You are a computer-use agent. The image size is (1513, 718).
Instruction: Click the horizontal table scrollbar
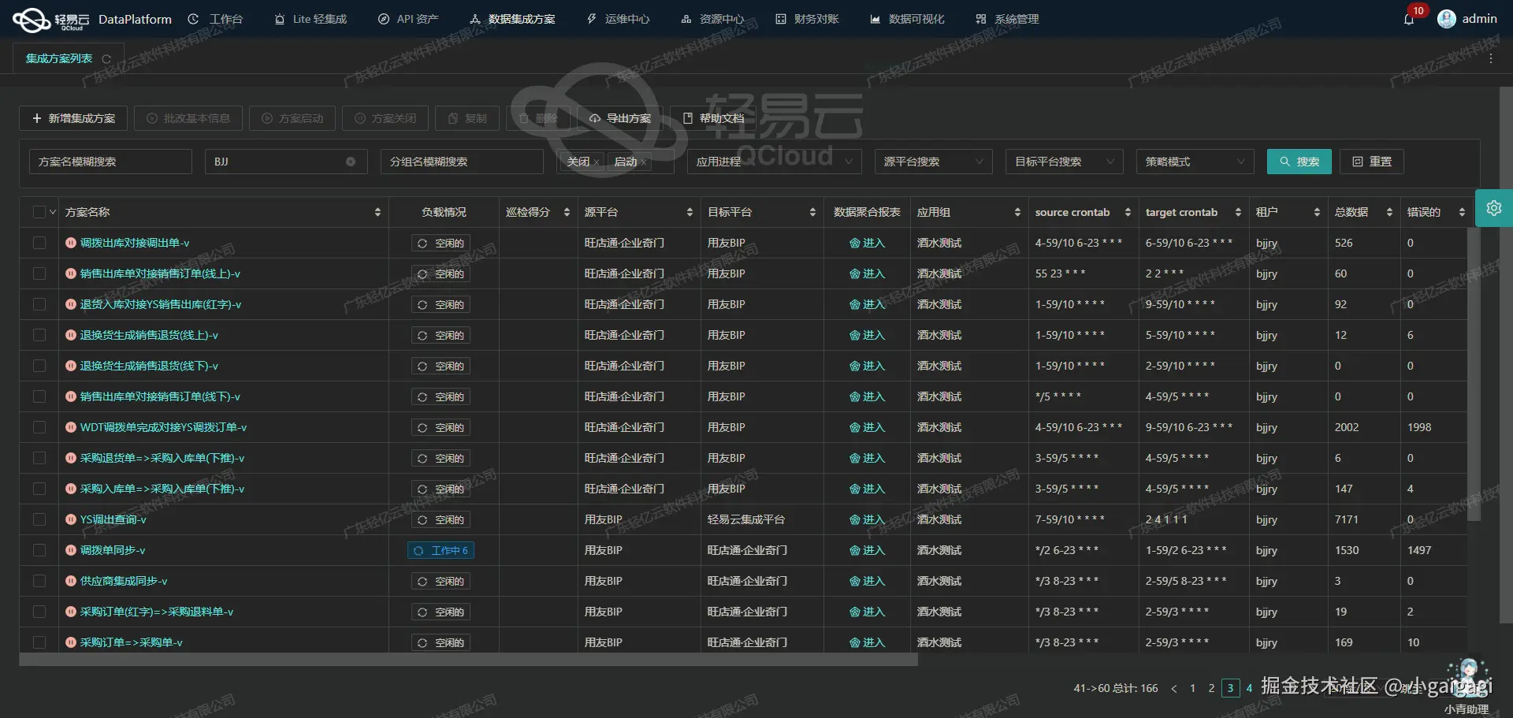coord(469,660)
